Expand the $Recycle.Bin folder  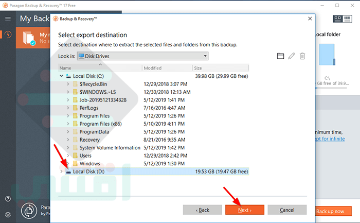68,84
